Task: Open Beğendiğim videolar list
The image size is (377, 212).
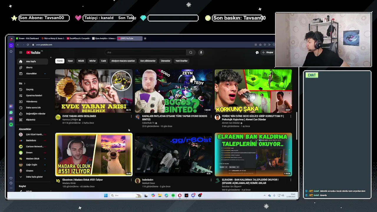Action: [x=32, y=114]
